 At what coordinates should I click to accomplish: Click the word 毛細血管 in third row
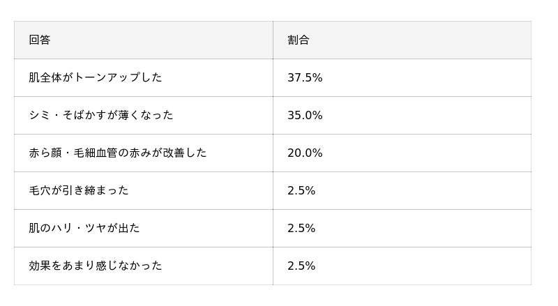pyautogui.click(x=95, y=153)
